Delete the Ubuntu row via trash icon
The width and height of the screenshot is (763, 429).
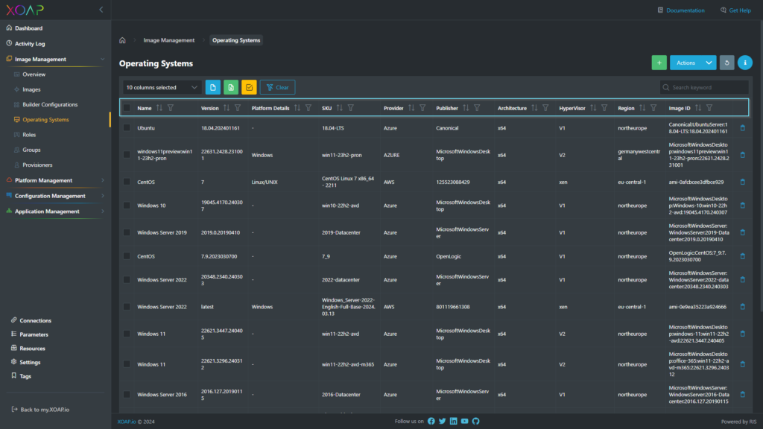click(743, 128)
